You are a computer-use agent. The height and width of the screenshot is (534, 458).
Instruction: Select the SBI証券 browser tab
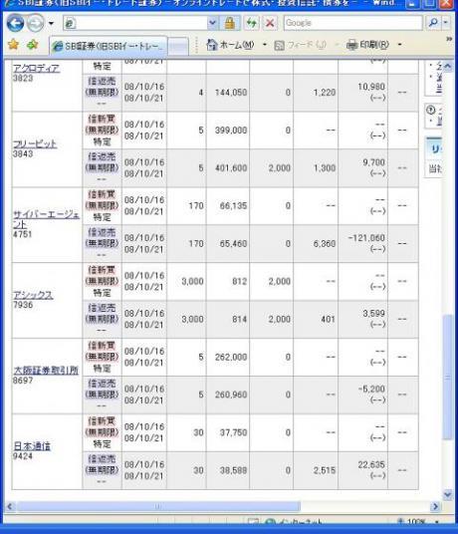(109, 46)
